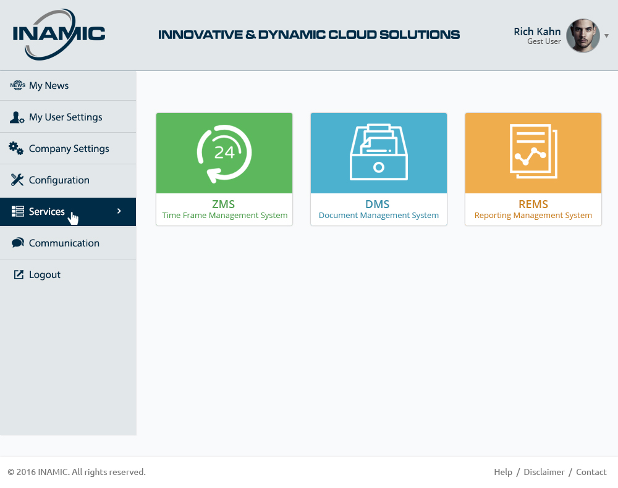Click the Company Settings gears icon

(x=16, y=148)
